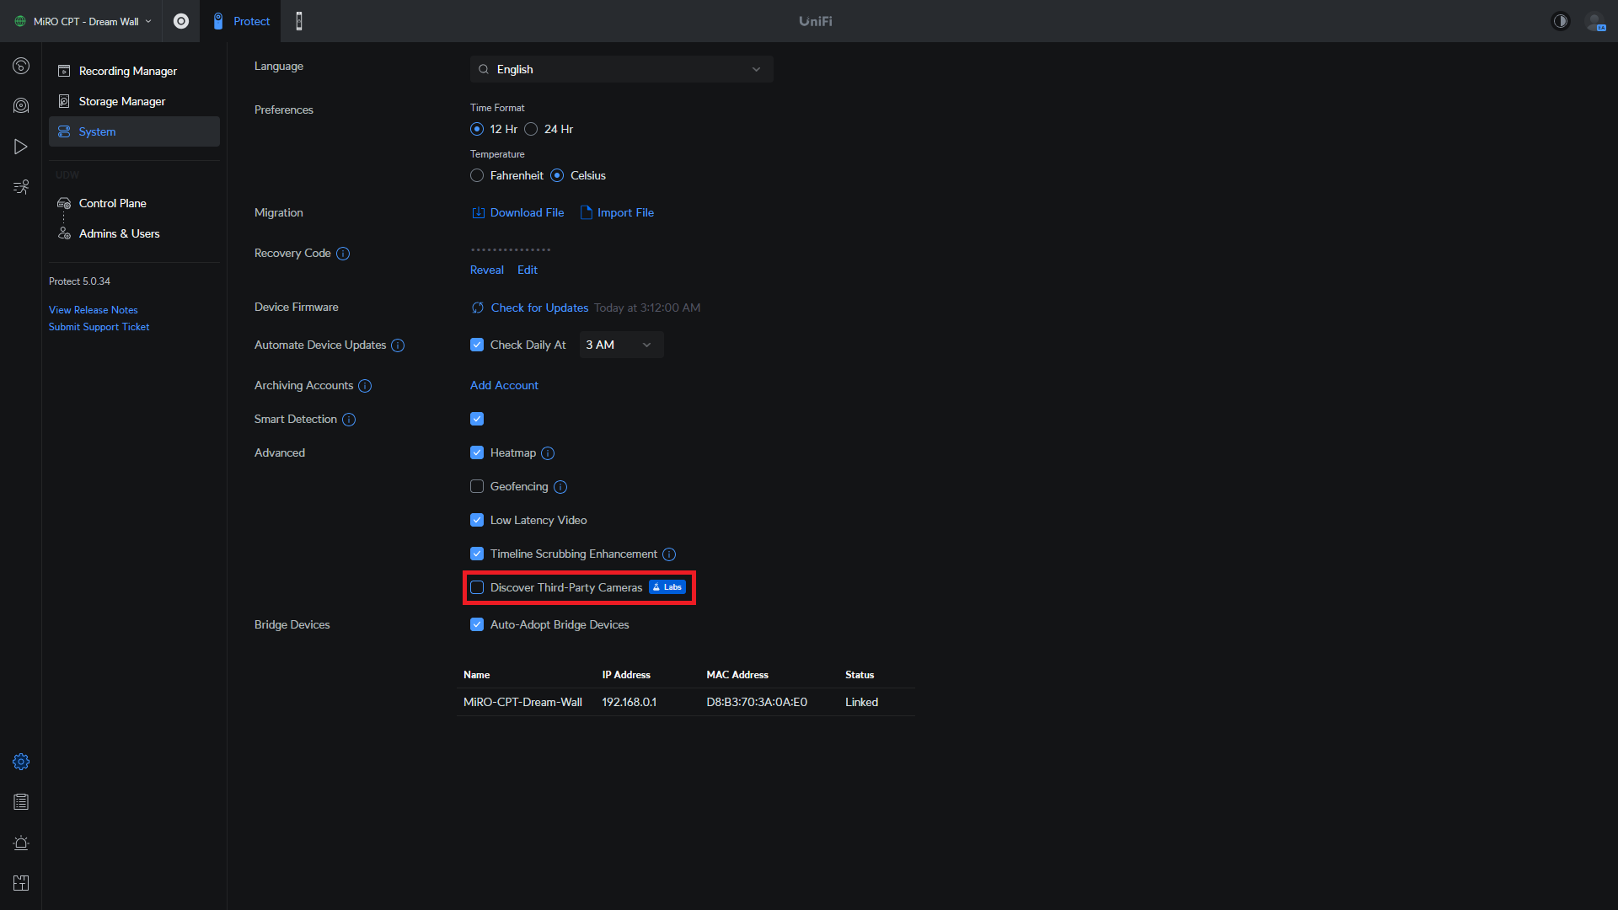Image resolution: width=1618 pixels, height=910 pixels.
Task: Click the alarm siren sidebar icon
Action: (21, 843)
